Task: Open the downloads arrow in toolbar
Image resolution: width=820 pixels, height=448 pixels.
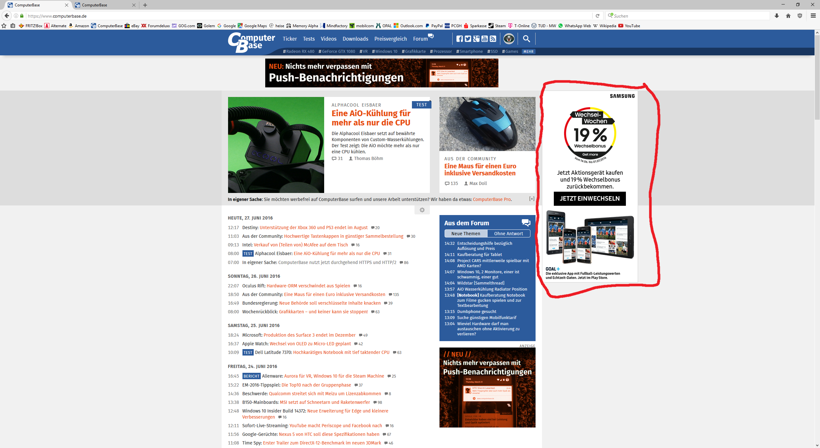Action: coord(777,16)
